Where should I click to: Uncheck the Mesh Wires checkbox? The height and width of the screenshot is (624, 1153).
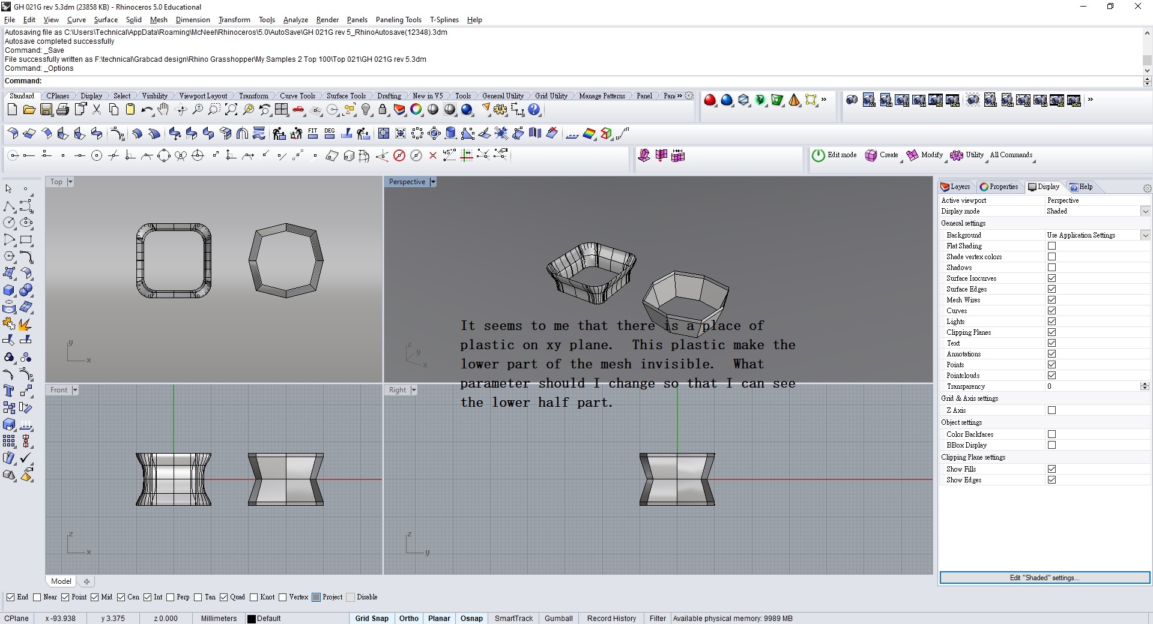pyautogui.click(x=1052, y=300)
